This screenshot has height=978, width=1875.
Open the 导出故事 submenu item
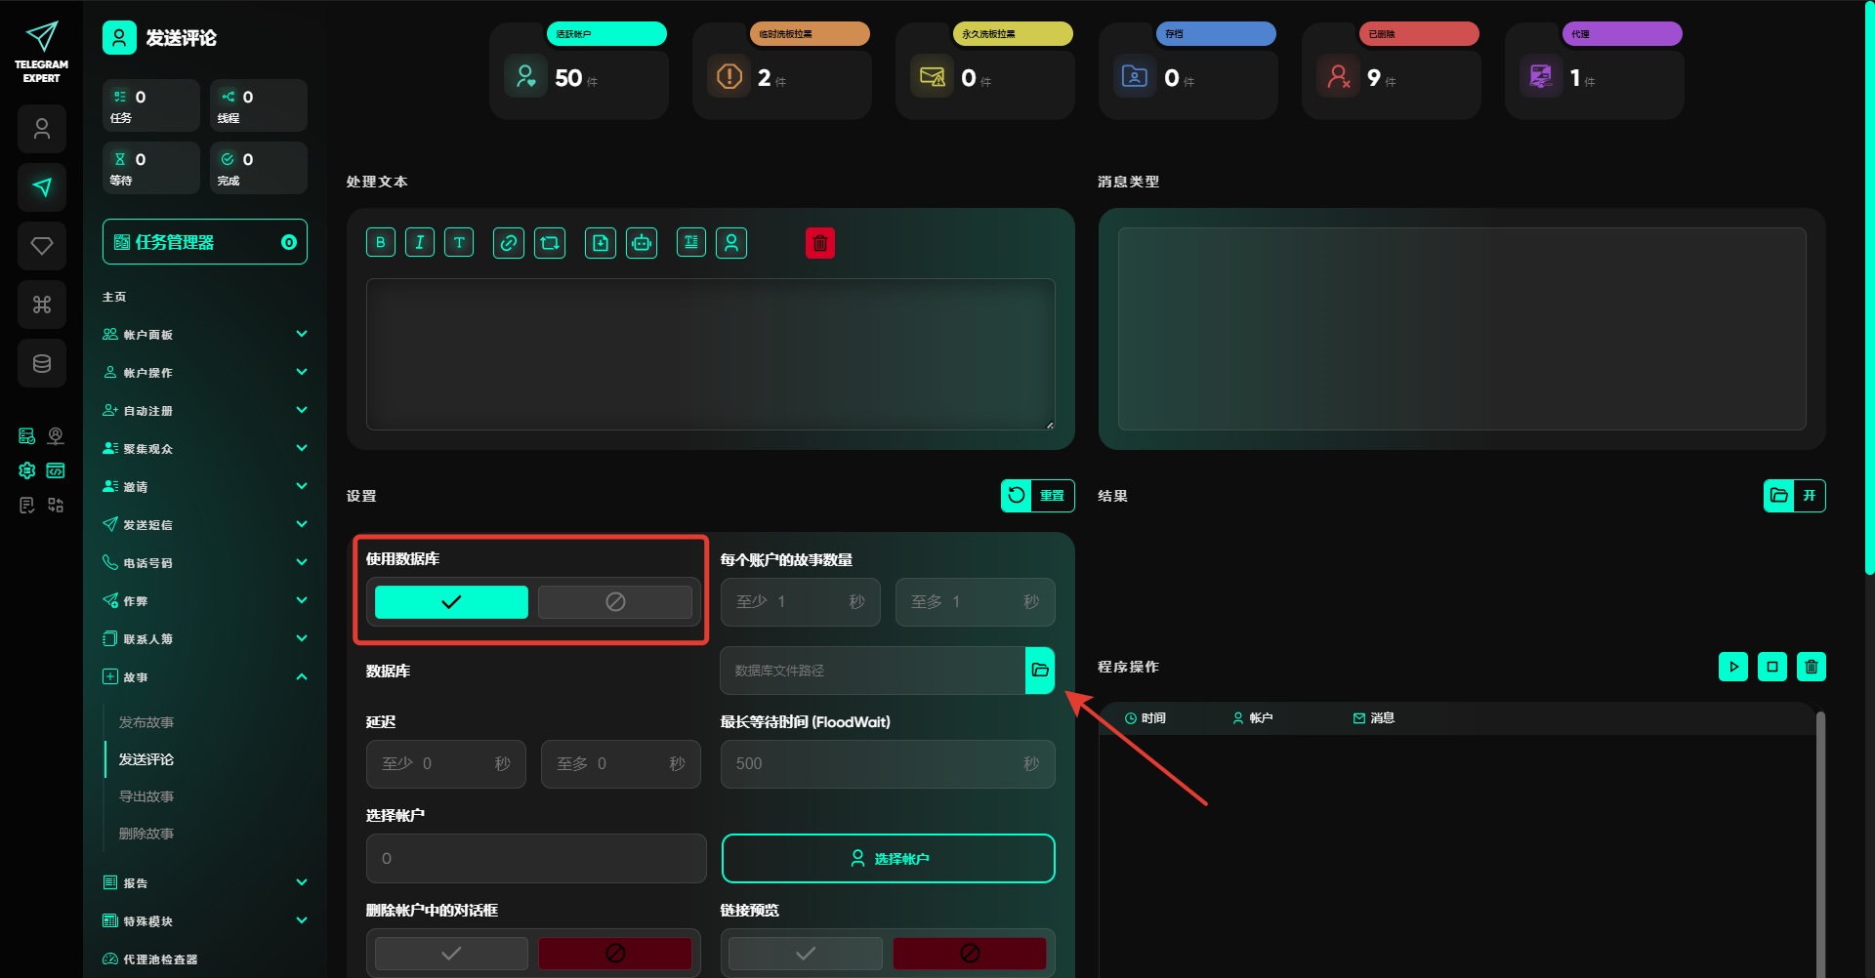(146, 796)
